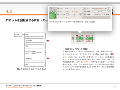
Task: Click the forward arrow icon on block 1
Action: click(77, 41)
